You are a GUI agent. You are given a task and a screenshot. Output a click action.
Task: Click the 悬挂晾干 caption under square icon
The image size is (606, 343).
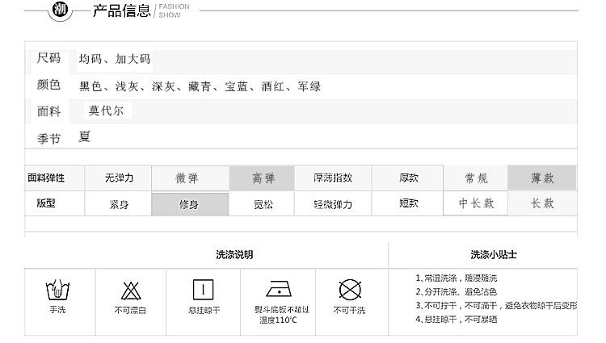coord(204,310)
